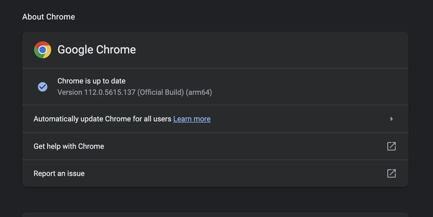The image size is (433, 217).
Task: Click Automatically update Chrome for all users text
Action: pos(102,119)
